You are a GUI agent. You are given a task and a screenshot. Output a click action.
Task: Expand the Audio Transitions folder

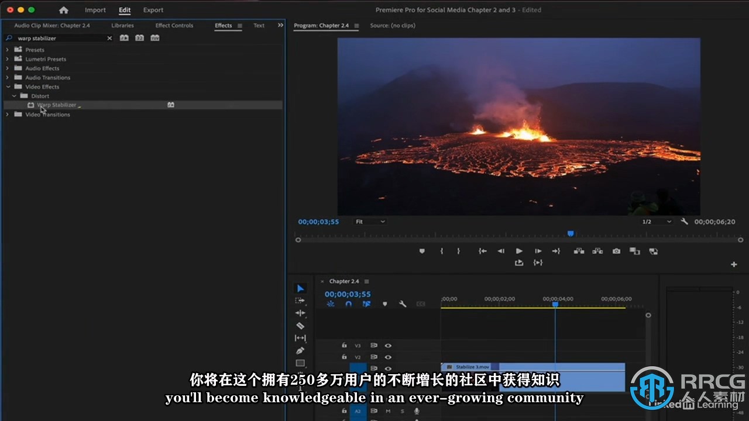pos(7,78)
